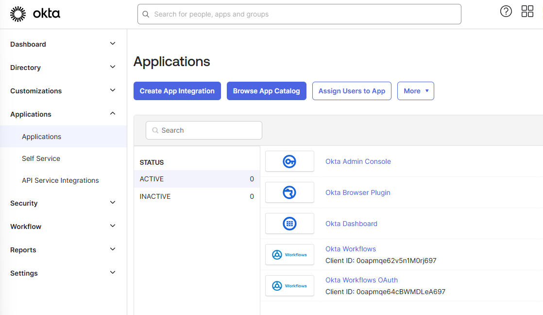Viewport: 543px width, 315px height.
Task: Click the Security label in the sidebar
Action: [x=24, y=203]
